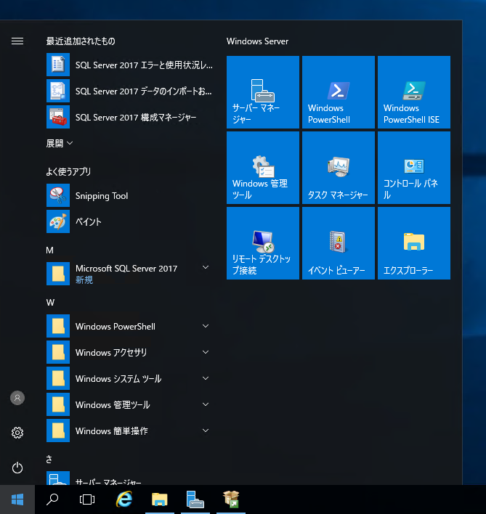Click the Windows アクセサリ folder icon
486x514 pixels.
pos(58,352)
